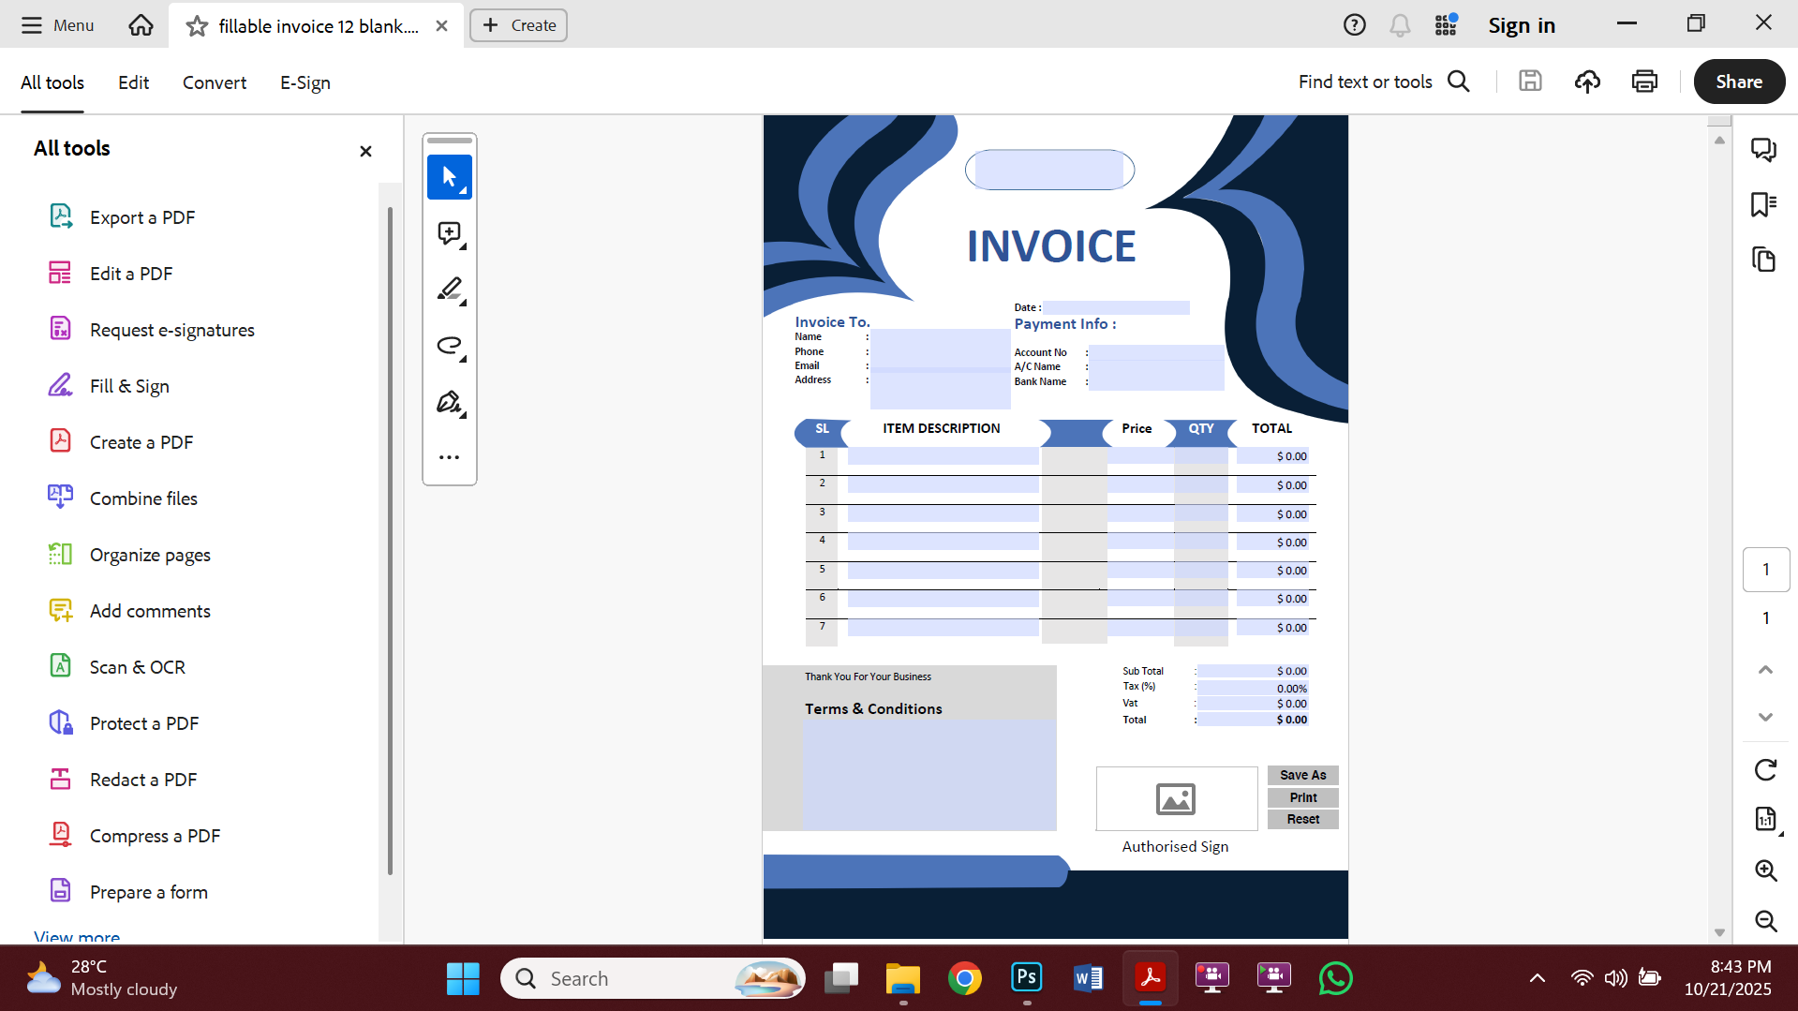This screenshot has height=1011, width=1798.
Task: Select the Add comment tool
Action: tap(450, 234)
